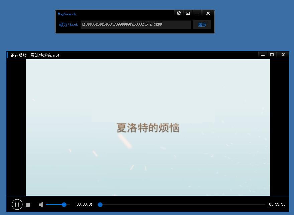This screenshot has width=294, height=215.
Task: Seek within the video progress track
Action: point(182,205)
